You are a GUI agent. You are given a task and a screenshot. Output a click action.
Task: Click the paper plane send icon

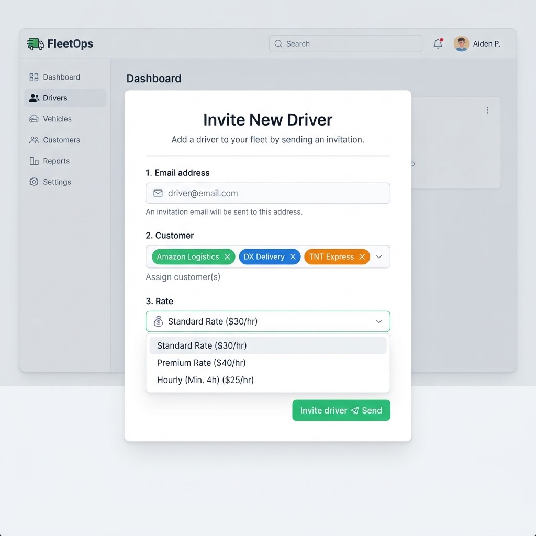click(355, 410)
